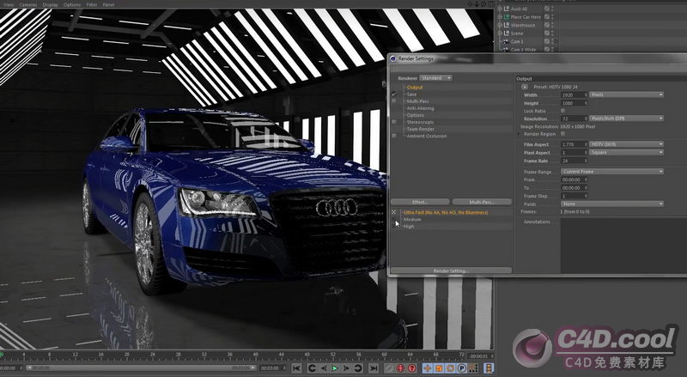Screen dimensions: 687x377
Task: Click the Cam 1 camera icon
Action: pos(506,41)
